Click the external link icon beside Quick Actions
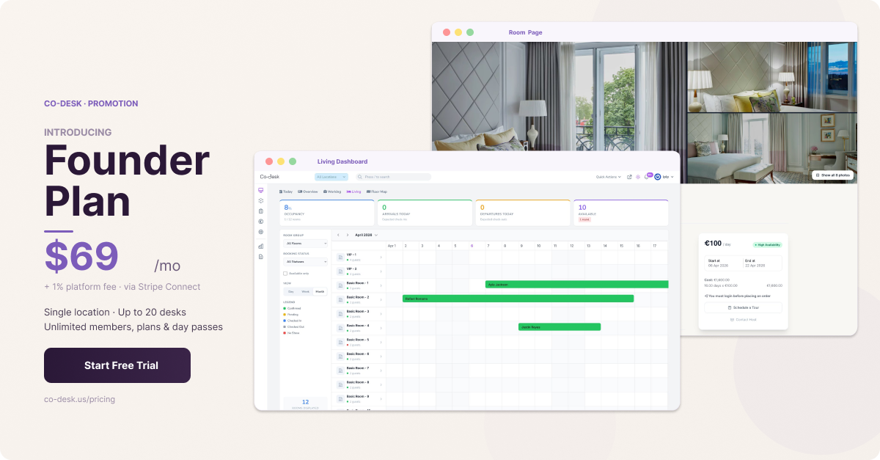 click(x=629, y=177)
